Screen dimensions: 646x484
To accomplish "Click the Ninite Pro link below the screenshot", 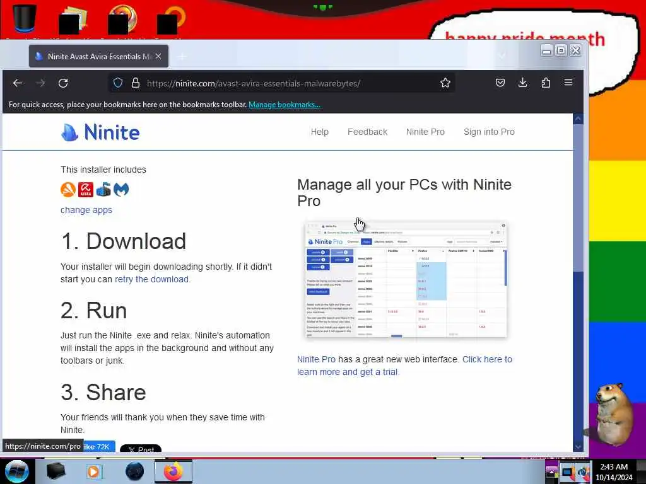I will coord(316,359).
